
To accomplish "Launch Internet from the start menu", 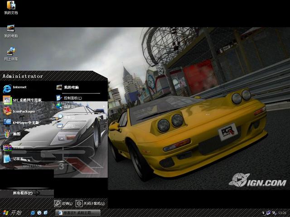I will coord(19,87).
